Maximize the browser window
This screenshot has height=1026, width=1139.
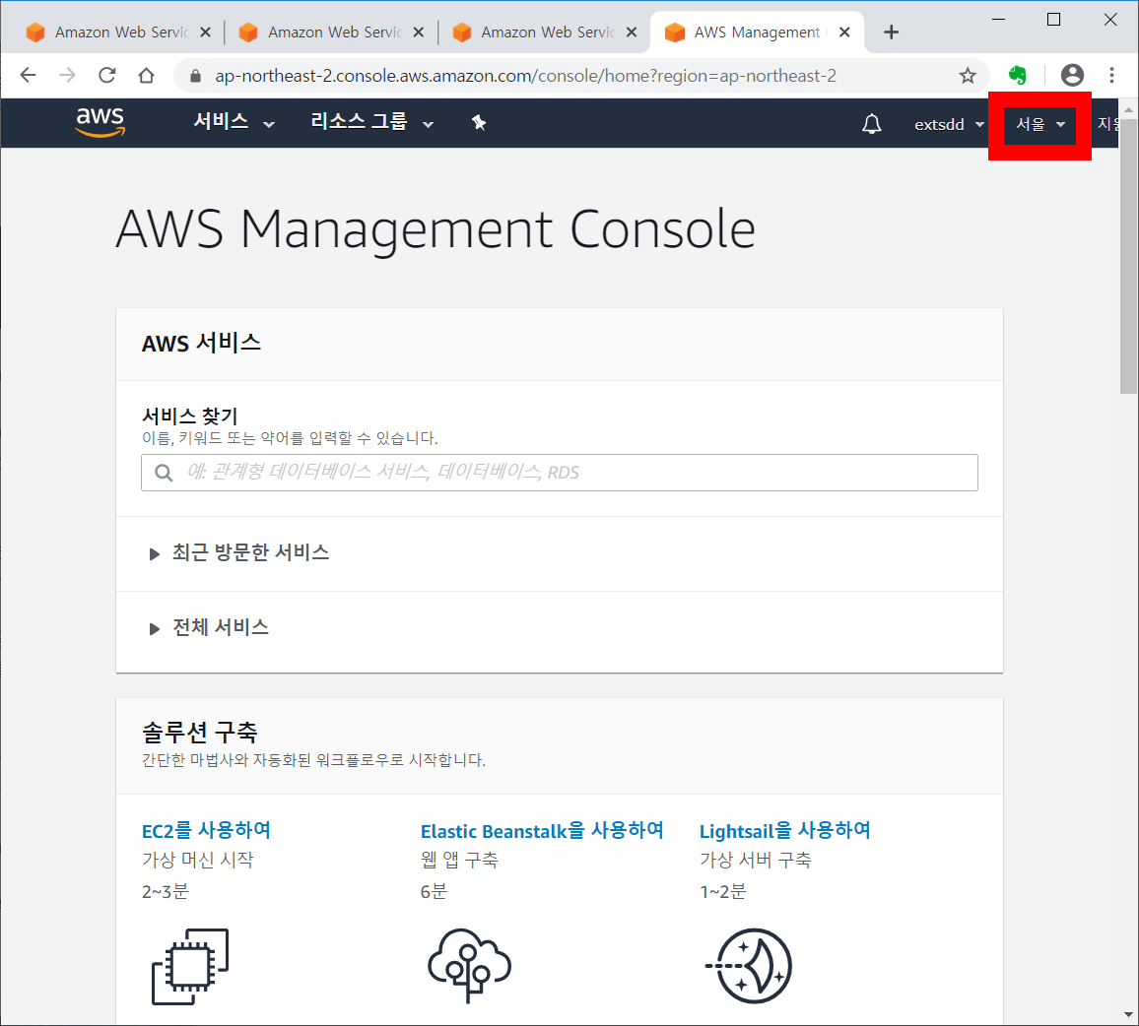coord(1054,20)
